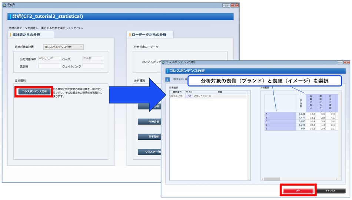Click the コレスポンデンス分析 window title bar icon
352x200 pixels.
(x=163, y=62)
